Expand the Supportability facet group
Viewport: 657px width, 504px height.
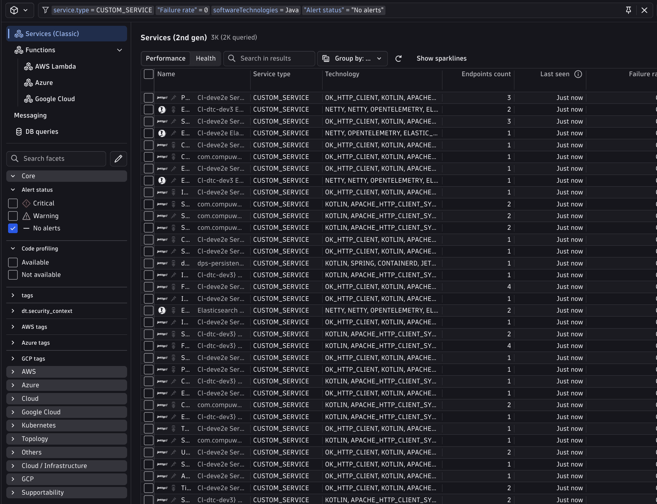click(67, 493)
